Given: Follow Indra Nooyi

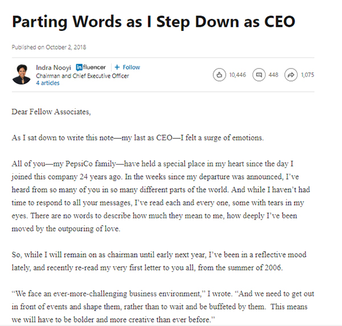Looking at the screenshot, I should (127, 67).
